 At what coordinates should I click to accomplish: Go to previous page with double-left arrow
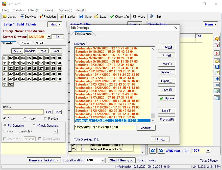pyautogui.click(x=153, y=151)
